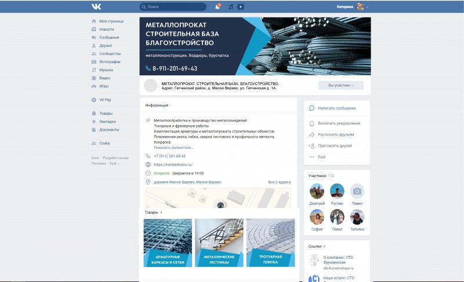Viewport: 464px width, 282px height.
Task: Open participant Руслан's avatar
Action: [x=337, y=191]
